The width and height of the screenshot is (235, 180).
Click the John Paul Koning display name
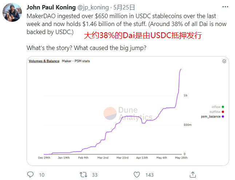(51, 7)
